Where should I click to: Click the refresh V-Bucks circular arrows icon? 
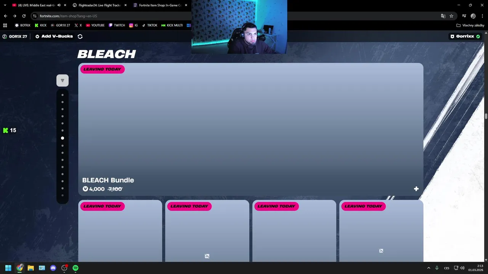(x=80, y=37)
